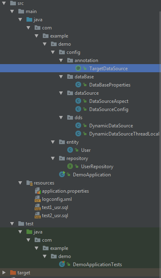
Task: Click the logconfig.xml file icon
Action: 37,199
